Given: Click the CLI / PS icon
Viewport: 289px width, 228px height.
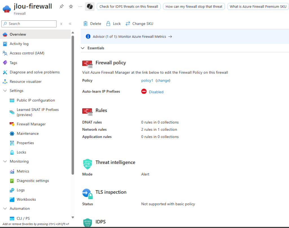Looking at the screenshot, I should coord(12,219).
